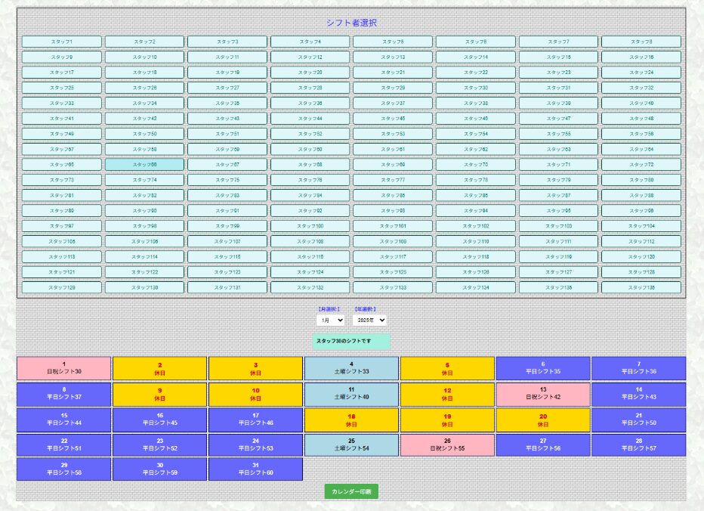Select スタッフ129 at bottom left

click(61, 288)
